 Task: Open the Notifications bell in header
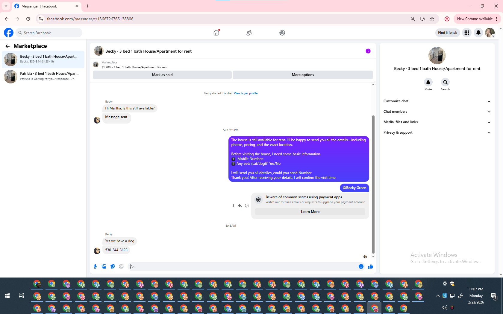tap(478, 33)
